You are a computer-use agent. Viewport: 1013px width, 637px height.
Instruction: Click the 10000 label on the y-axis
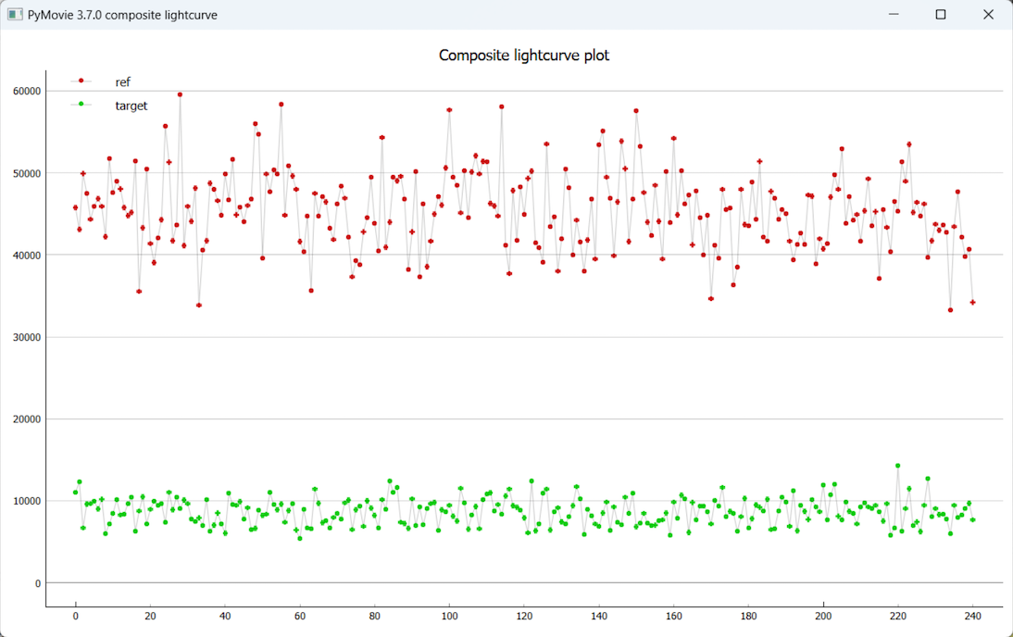pos(25,501)
